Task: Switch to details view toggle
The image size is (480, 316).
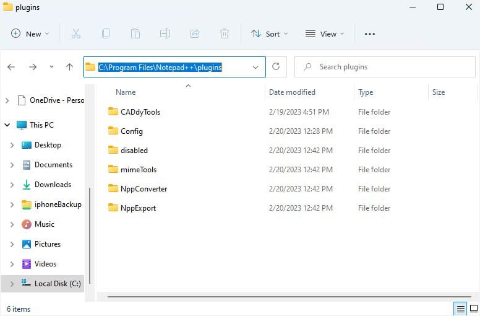Action: click(460, 309)
